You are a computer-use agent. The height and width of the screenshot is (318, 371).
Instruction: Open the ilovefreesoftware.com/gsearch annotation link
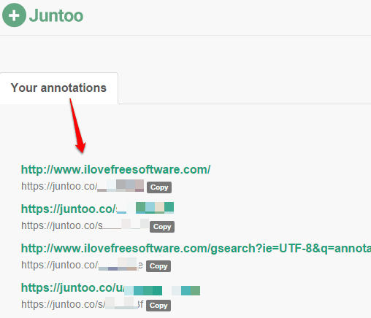(x=196, y=249)
